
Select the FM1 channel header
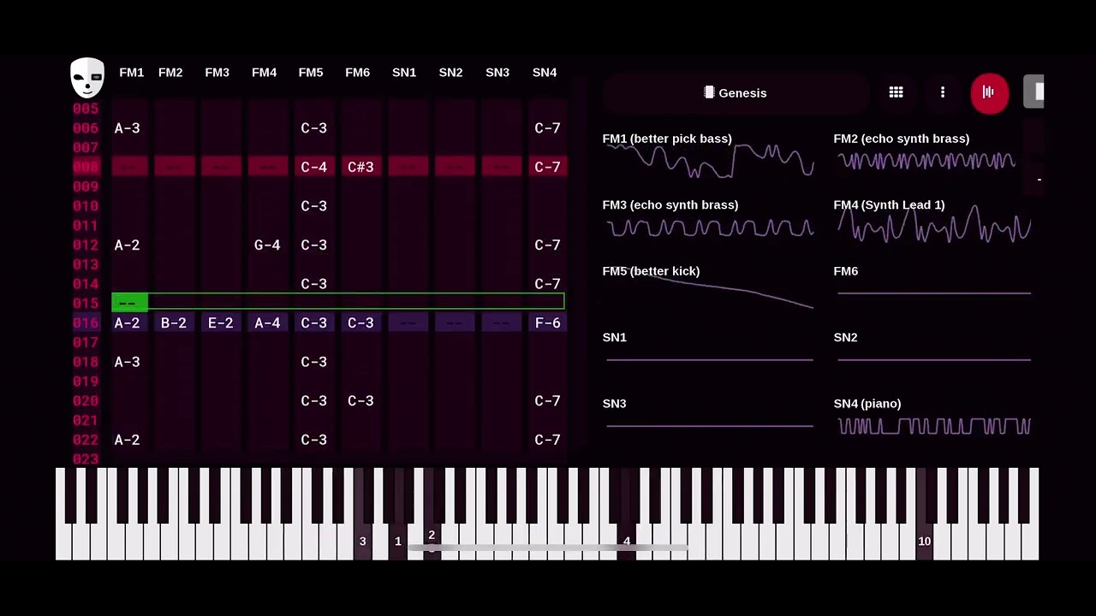pos(132,73)
